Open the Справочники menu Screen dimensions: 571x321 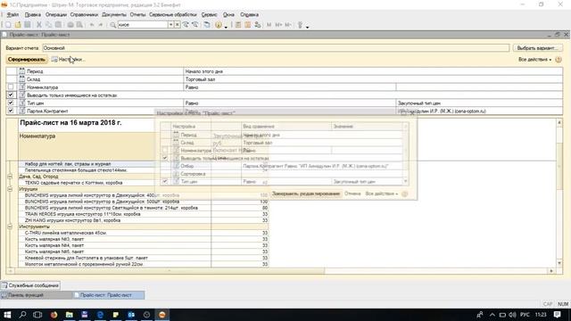pyautogui.click(x=84, y=14)
